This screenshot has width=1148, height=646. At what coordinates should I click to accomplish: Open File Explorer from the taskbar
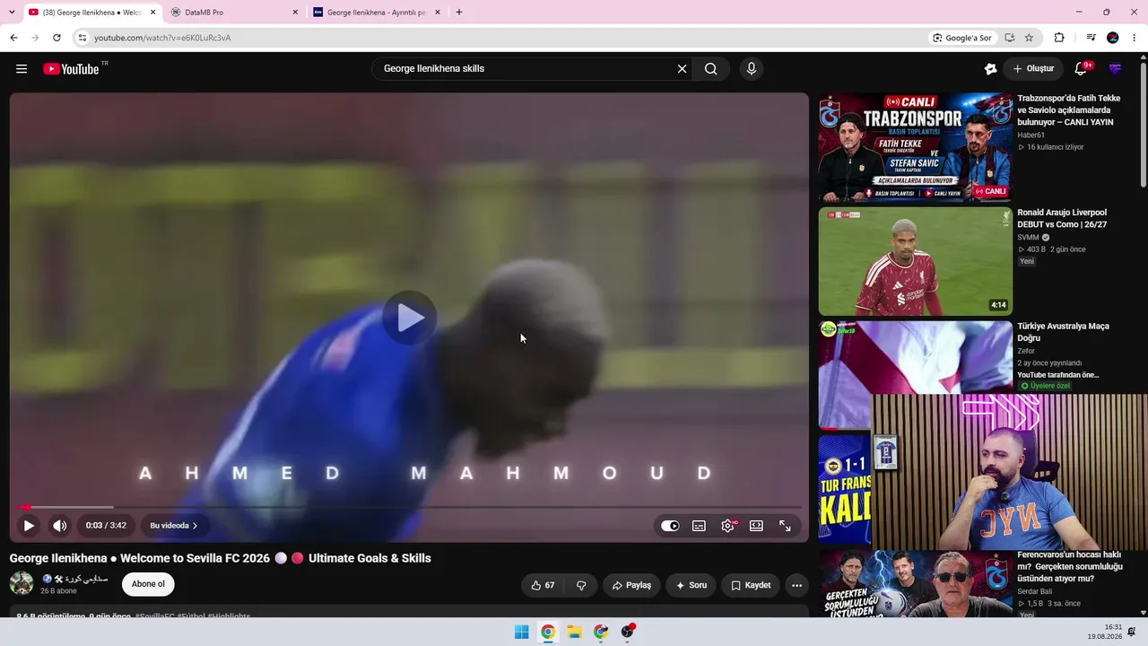coord(574,632)
